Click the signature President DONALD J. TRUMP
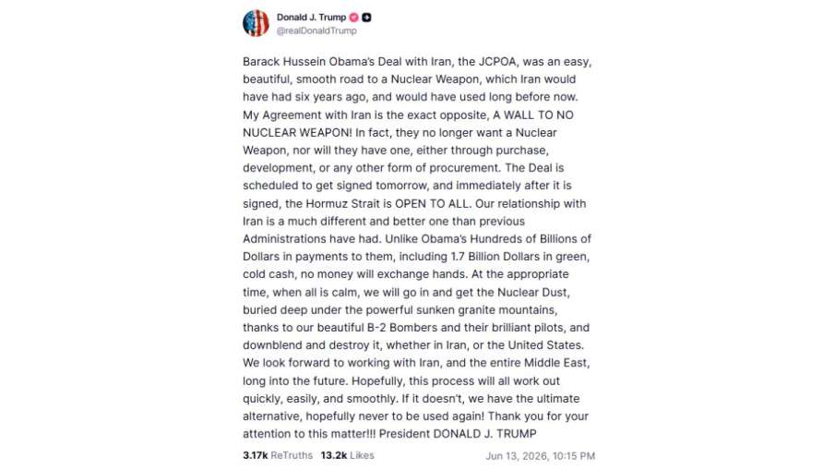Viewport: 835px width, 470px height. (x=458, y=434)
